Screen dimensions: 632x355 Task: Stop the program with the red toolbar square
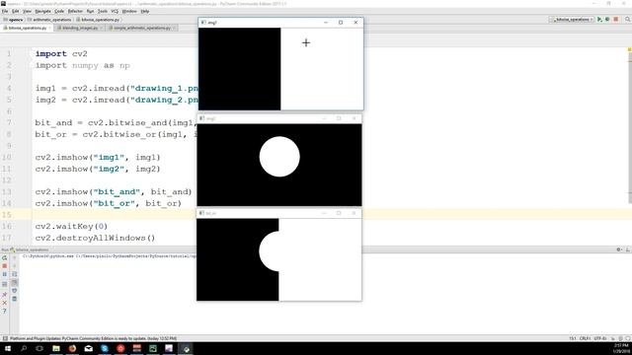point(616,20)
